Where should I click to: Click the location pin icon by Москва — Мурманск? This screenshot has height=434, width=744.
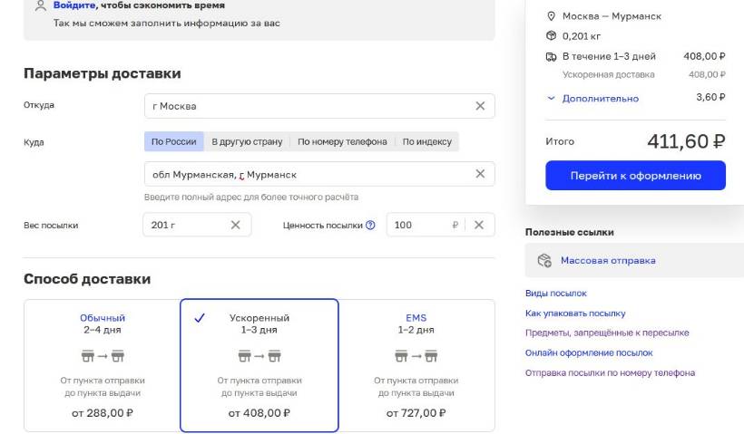coord(551,16)
